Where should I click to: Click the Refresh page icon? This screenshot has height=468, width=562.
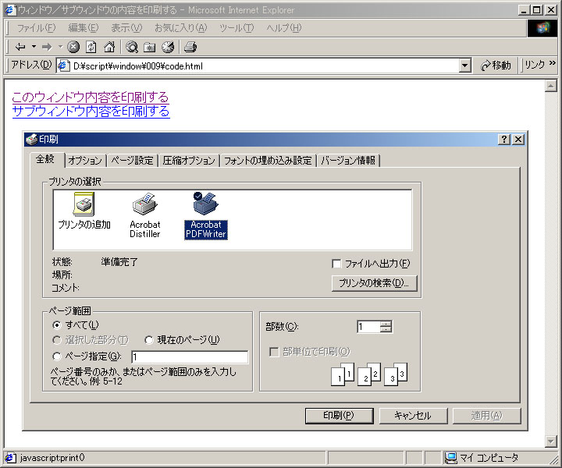click(91, 47)
